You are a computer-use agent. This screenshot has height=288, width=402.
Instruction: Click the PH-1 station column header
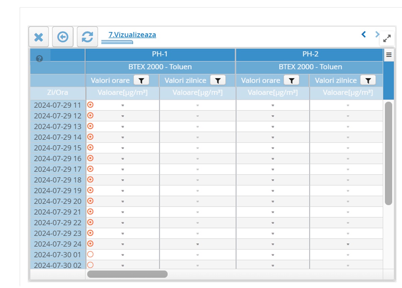pyautogui.click(x=160, y=54)
